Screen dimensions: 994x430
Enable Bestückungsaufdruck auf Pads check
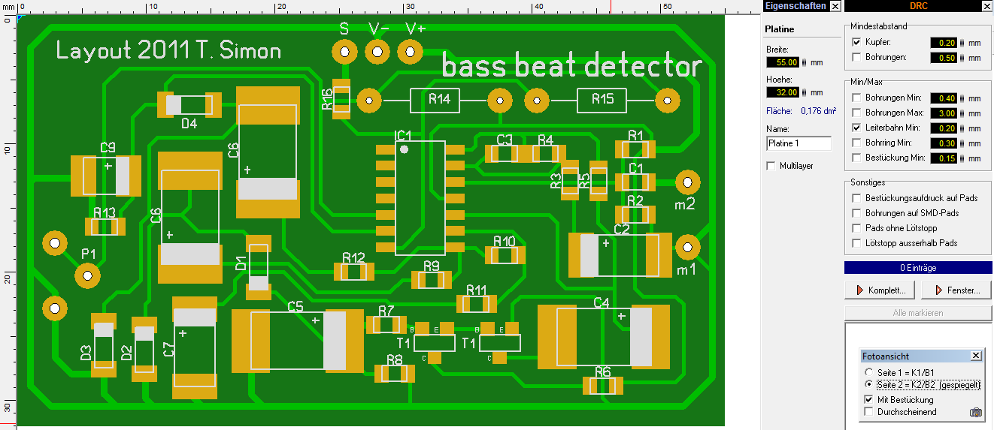856,198
